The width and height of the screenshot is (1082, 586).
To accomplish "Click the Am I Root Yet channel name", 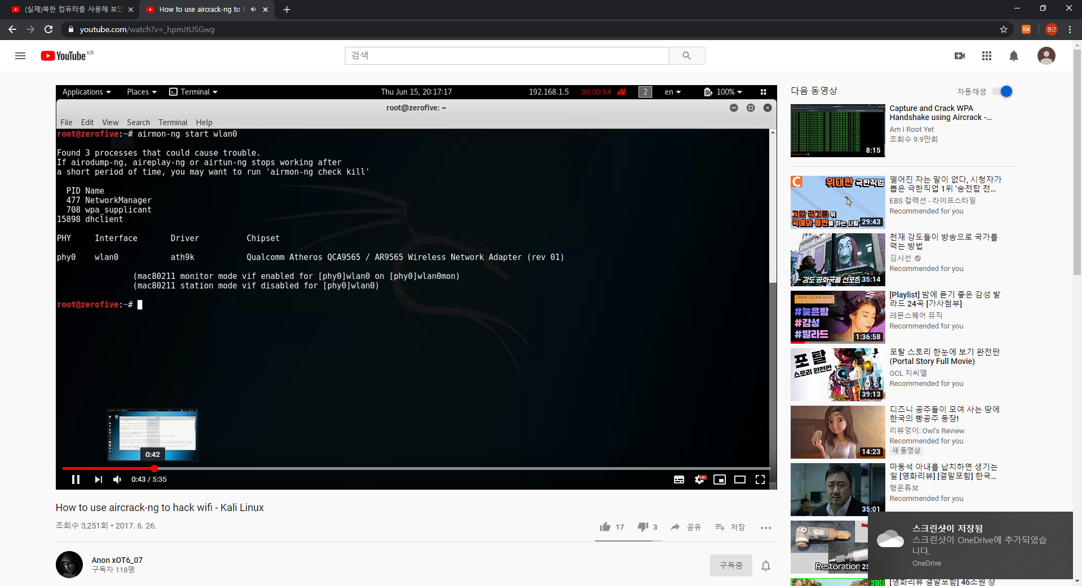I will click(x=911, y=130).
